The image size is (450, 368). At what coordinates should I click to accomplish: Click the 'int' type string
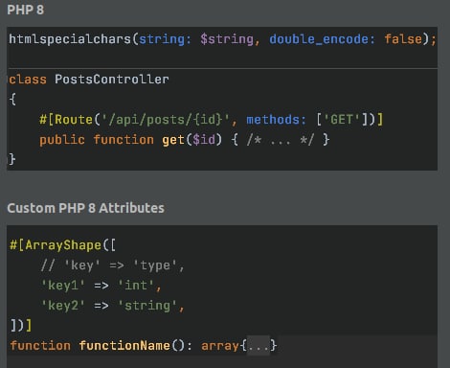[x=136, y=286]
